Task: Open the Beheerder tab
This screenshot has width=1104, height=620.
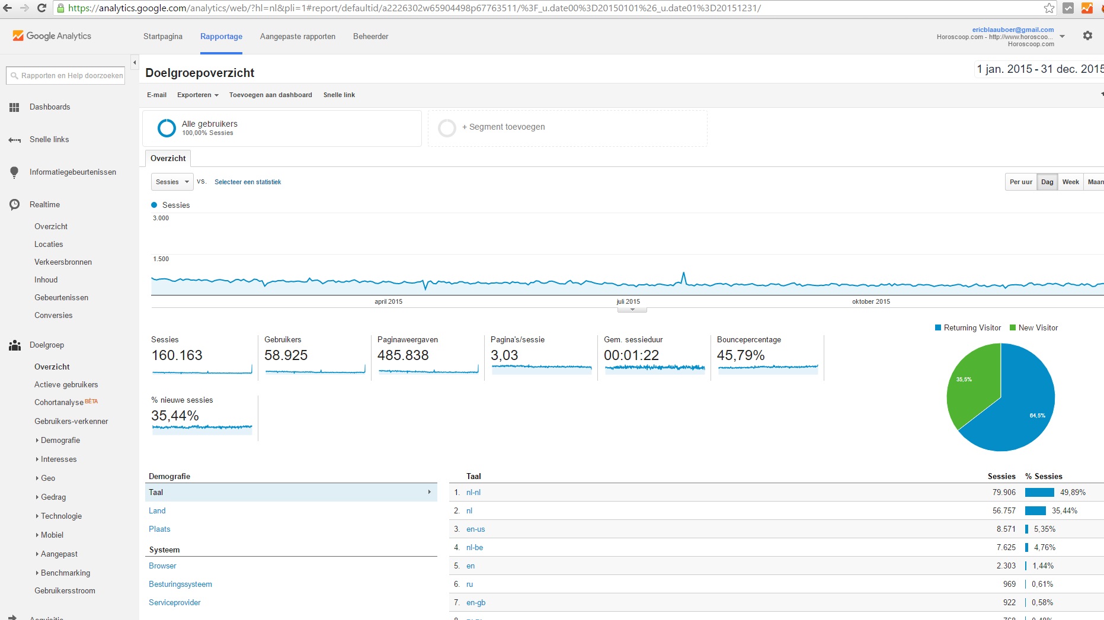Action: click(371, 37)
